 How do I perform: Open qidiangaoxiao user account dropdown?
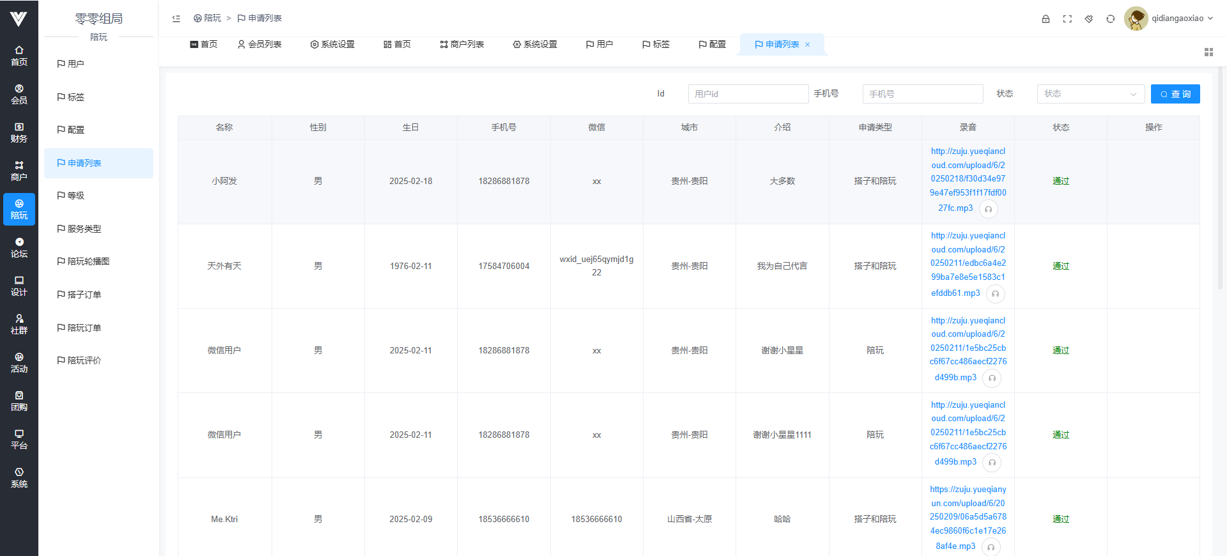[x=1169, y=19]
